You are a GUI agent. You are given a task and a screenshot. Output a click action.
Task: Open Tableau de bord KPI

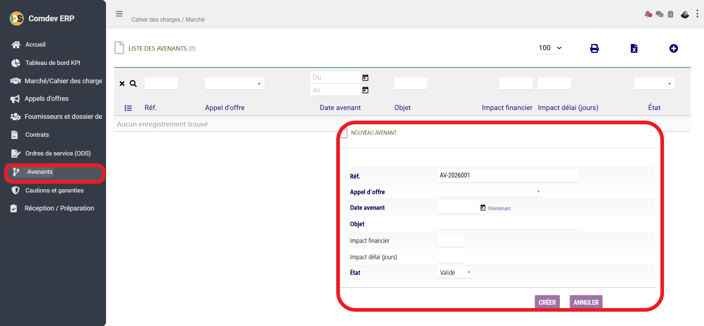pyautogui.click(x=53, y=63)
